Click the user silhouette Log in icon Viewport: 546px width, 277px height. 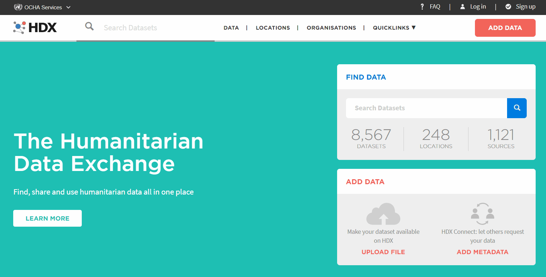[462, 7]
